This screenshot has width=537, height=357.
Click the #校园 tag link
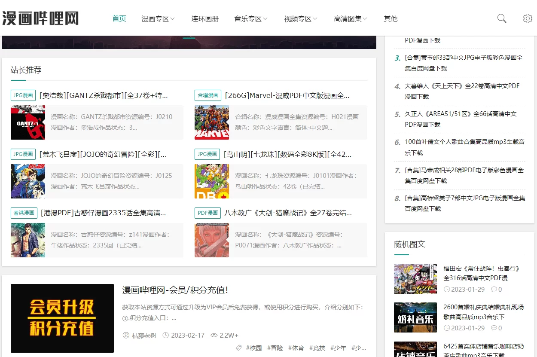click(253, 348)
